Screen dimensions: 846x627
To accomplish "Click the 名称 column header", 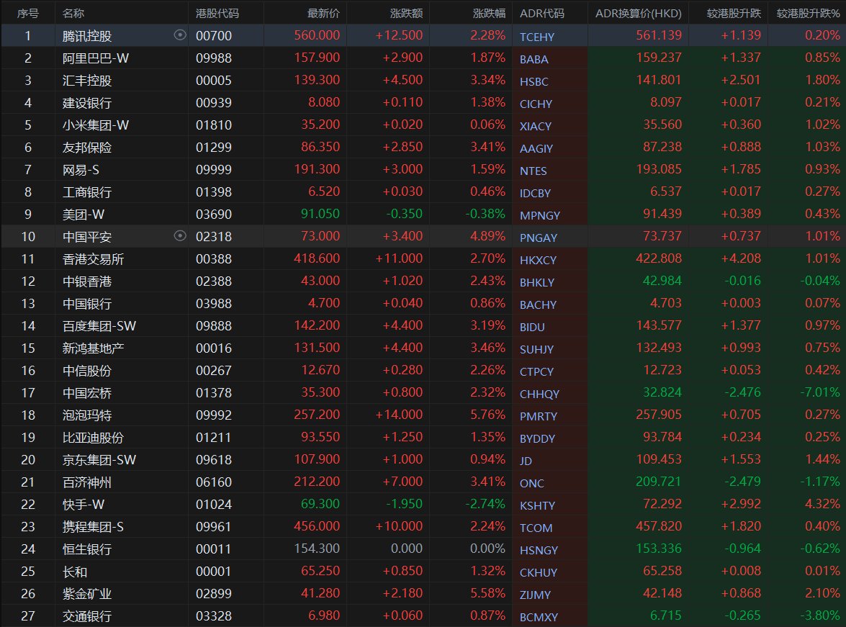I will point(73,13).
